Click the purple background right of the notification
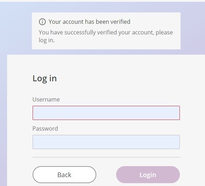Viewport: 205px width, 186px height. click(193, 31)
